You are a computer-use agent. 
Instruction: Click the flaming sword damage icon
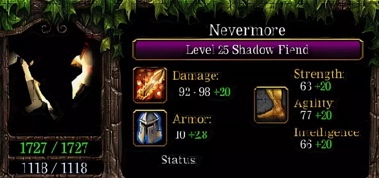coord(150,85)
